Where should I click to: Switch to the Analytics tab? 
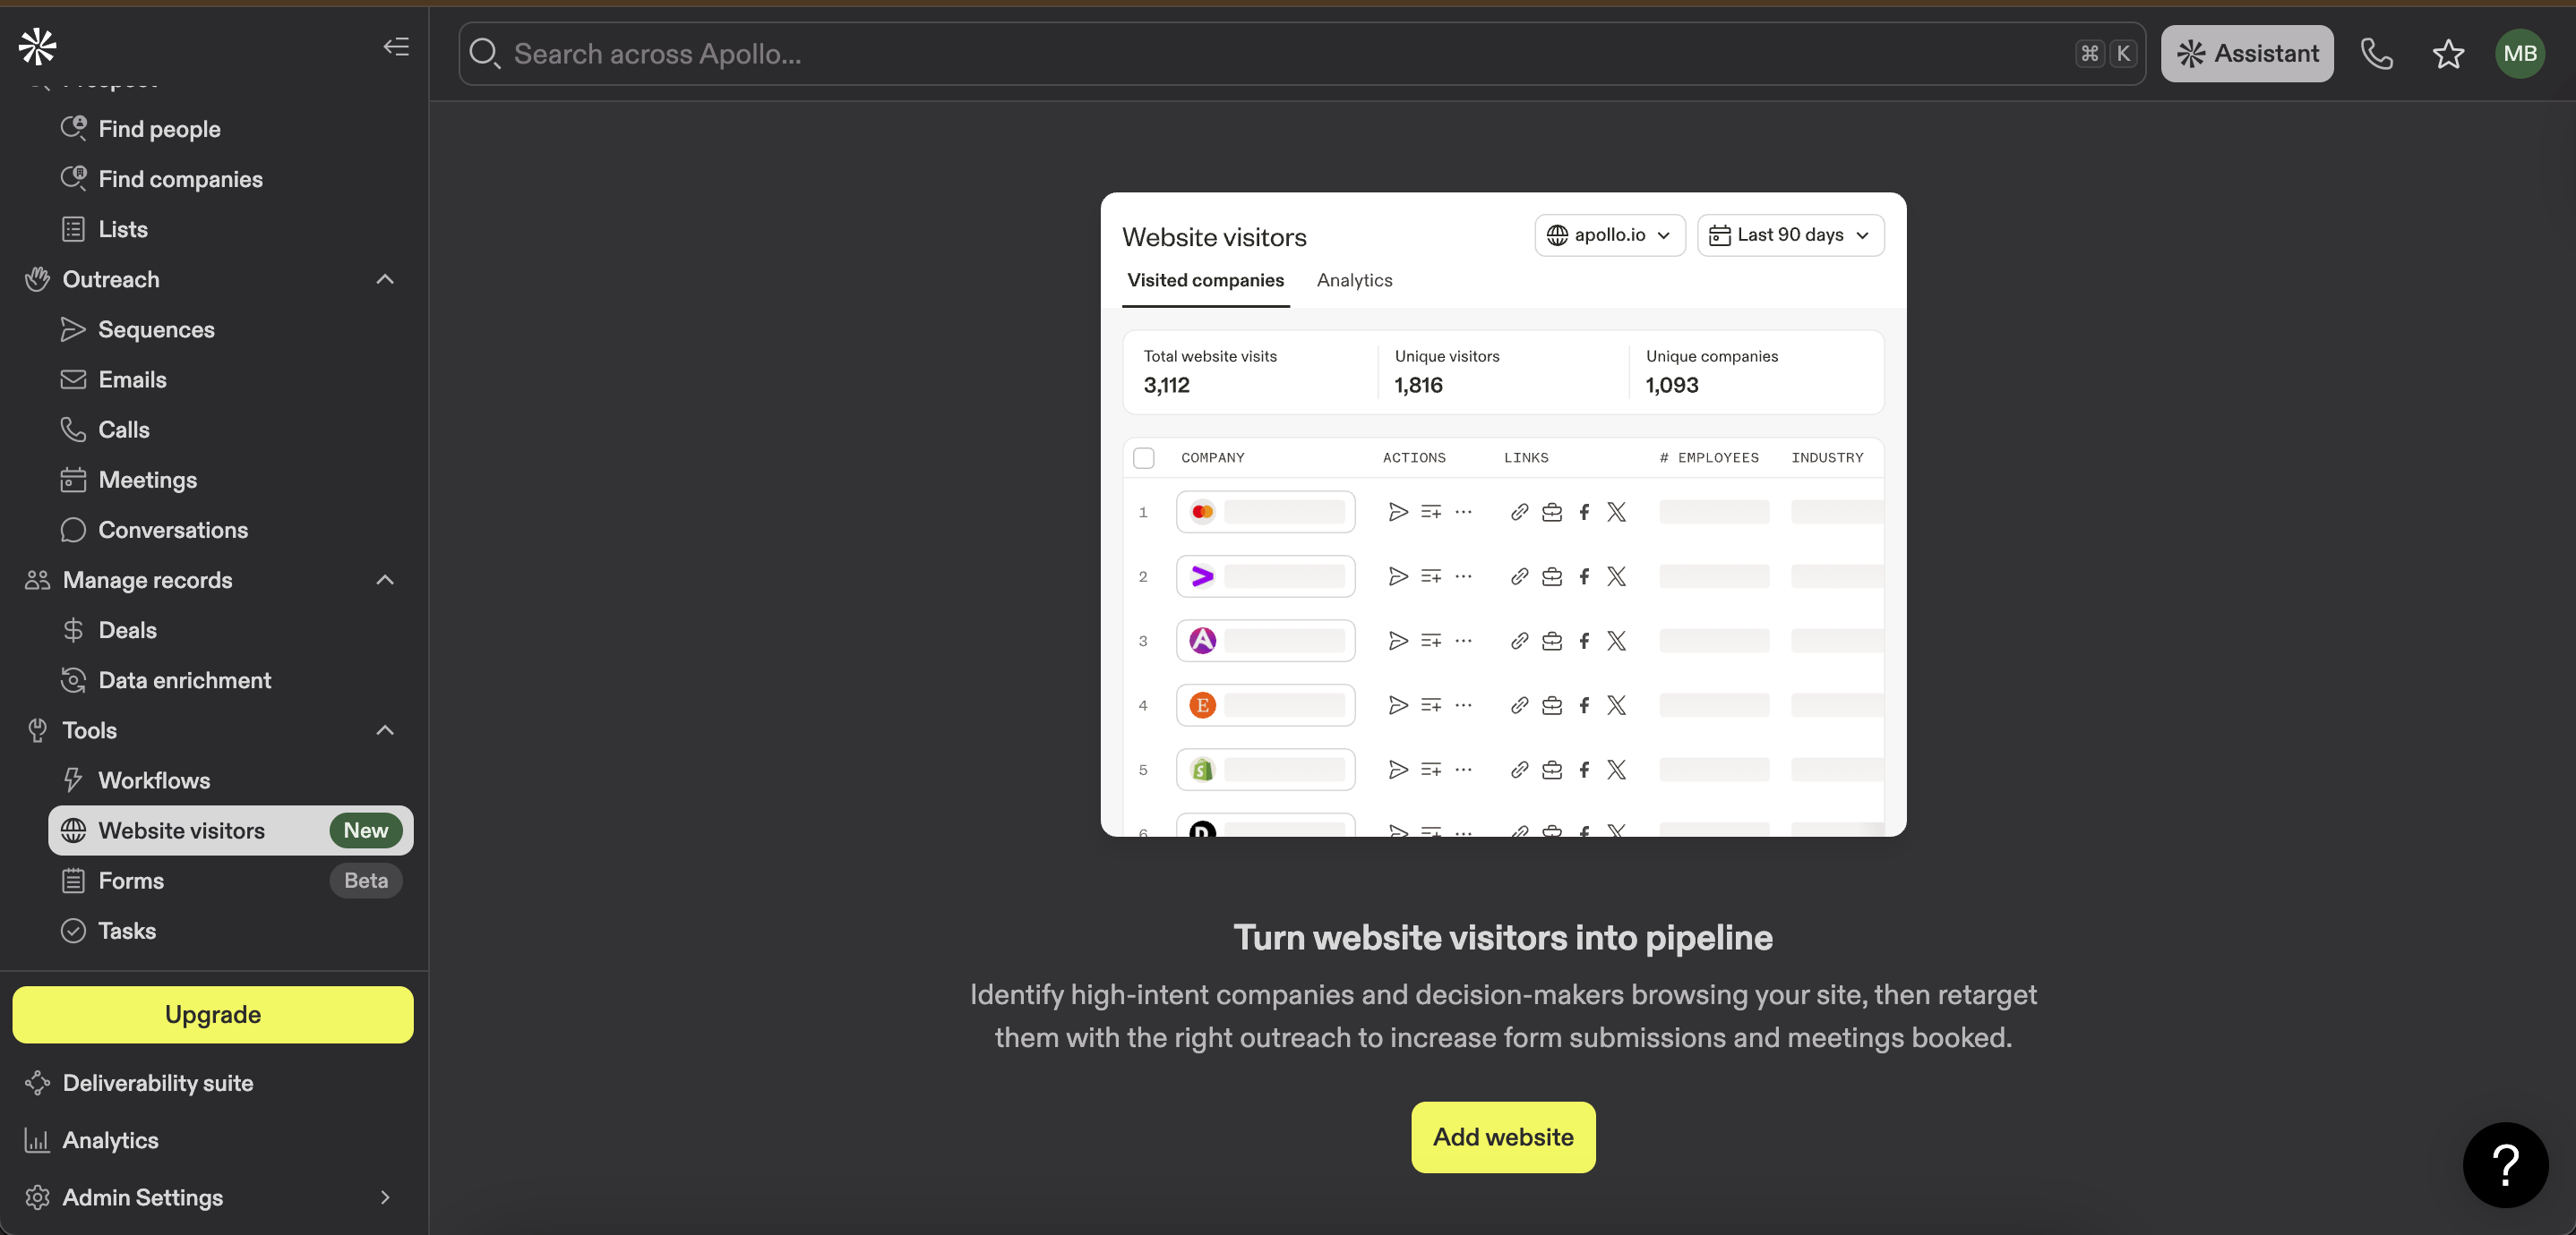1354,280
